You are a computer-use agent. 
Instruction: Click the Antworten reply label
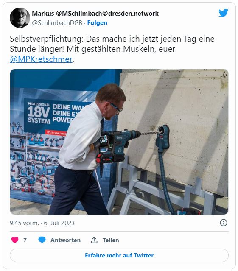[x=65, y=240]
